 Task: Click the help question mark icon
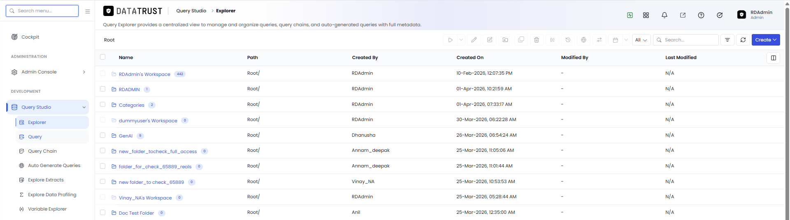click(x=701, y=15)
